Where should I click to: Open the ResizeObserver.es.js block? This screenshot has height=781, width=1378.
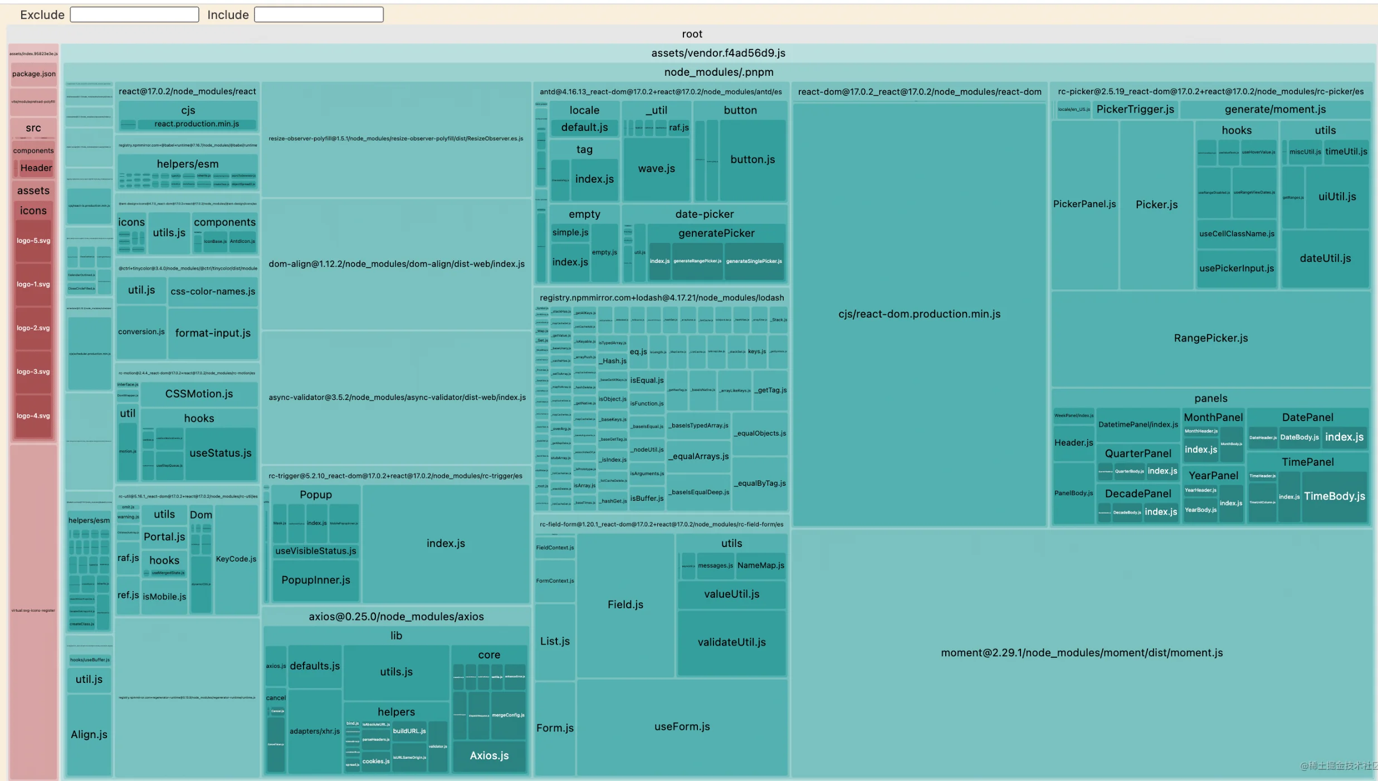pyautogui.click(x=396, y=139)
